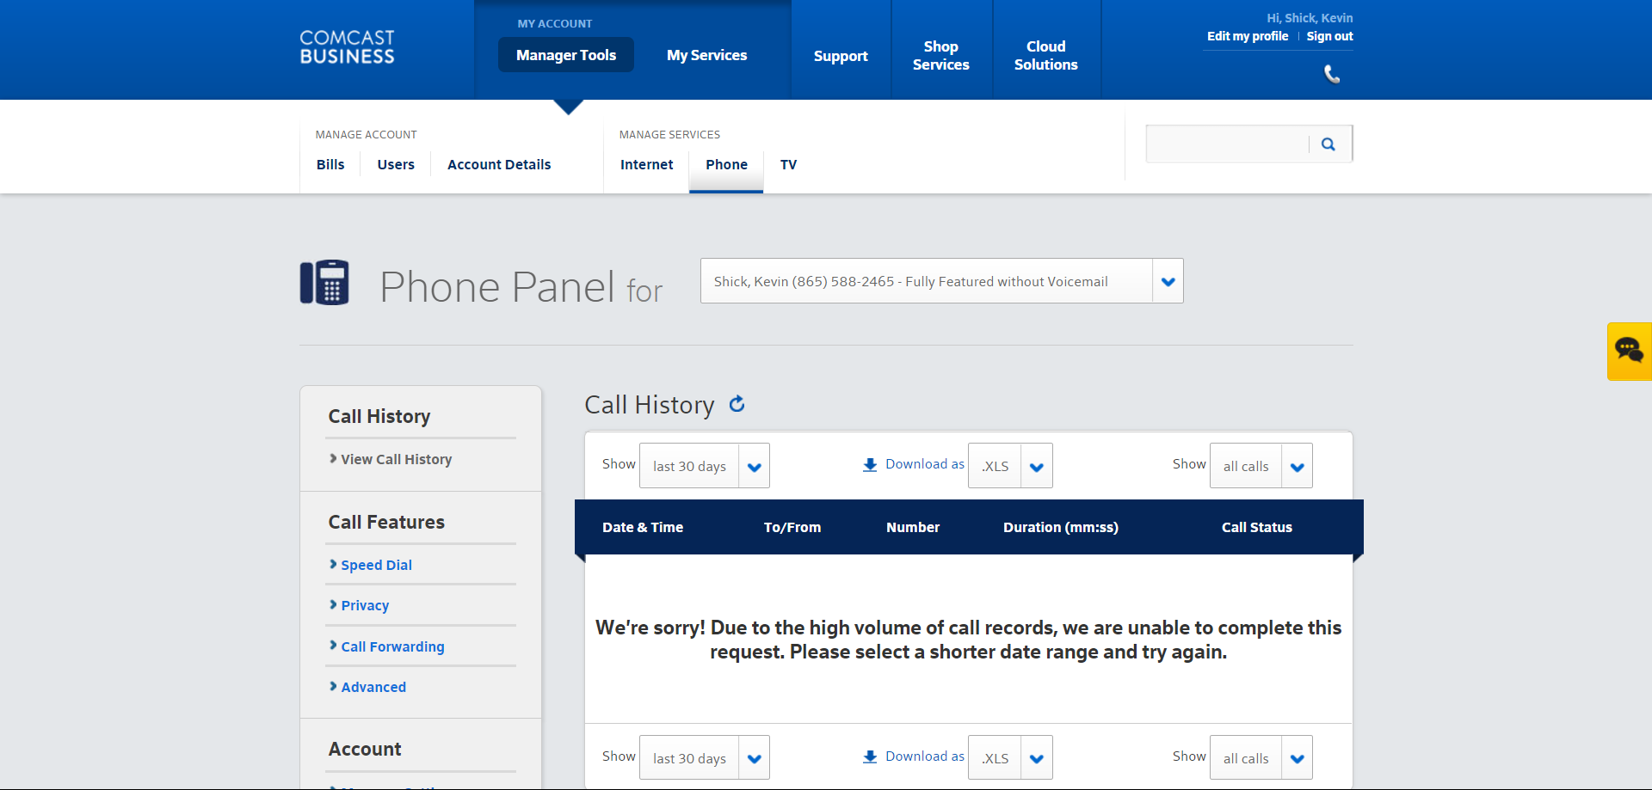Click the To/From column header
1652x790 pixels.
click(x=792, y=527)
